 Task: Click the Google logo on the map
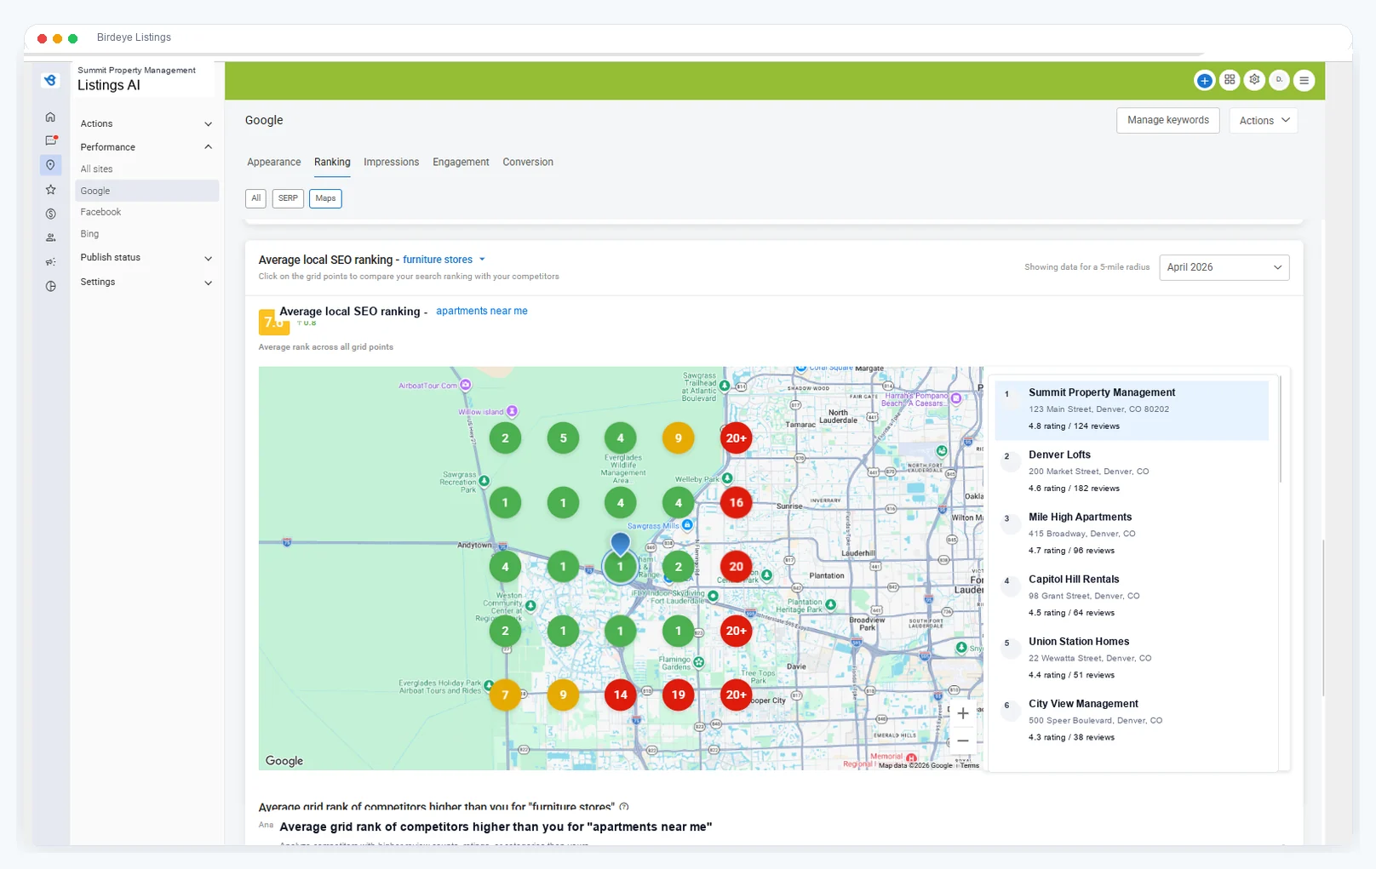[x=284, y=761]
